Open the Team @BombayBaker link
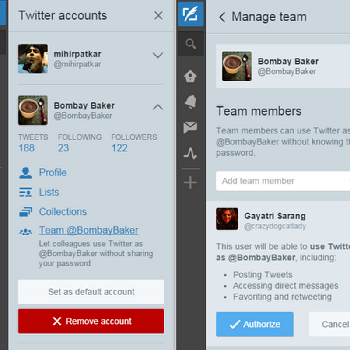Screen dimensions: 350x350 [89, 230]
